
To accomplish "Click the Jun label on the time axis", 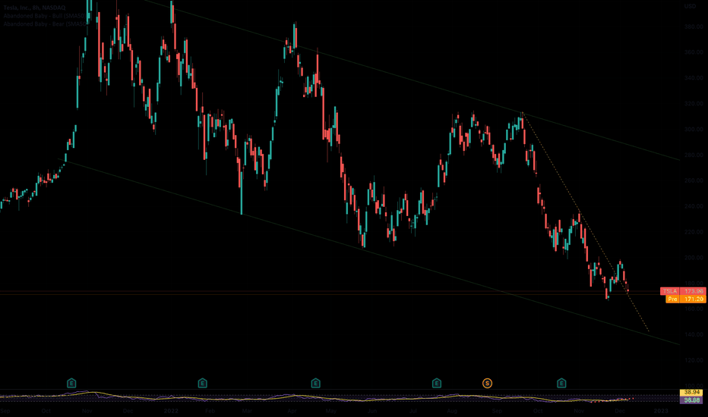I will click(372, 411).
